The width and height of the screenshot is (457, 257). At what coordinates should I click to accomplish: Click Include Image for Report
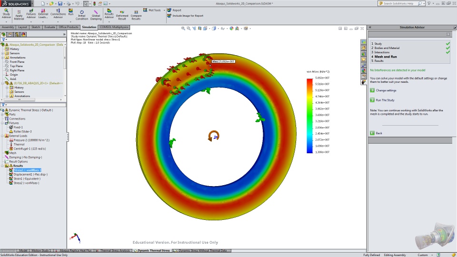pyautogui.click(x=185, y=16)
